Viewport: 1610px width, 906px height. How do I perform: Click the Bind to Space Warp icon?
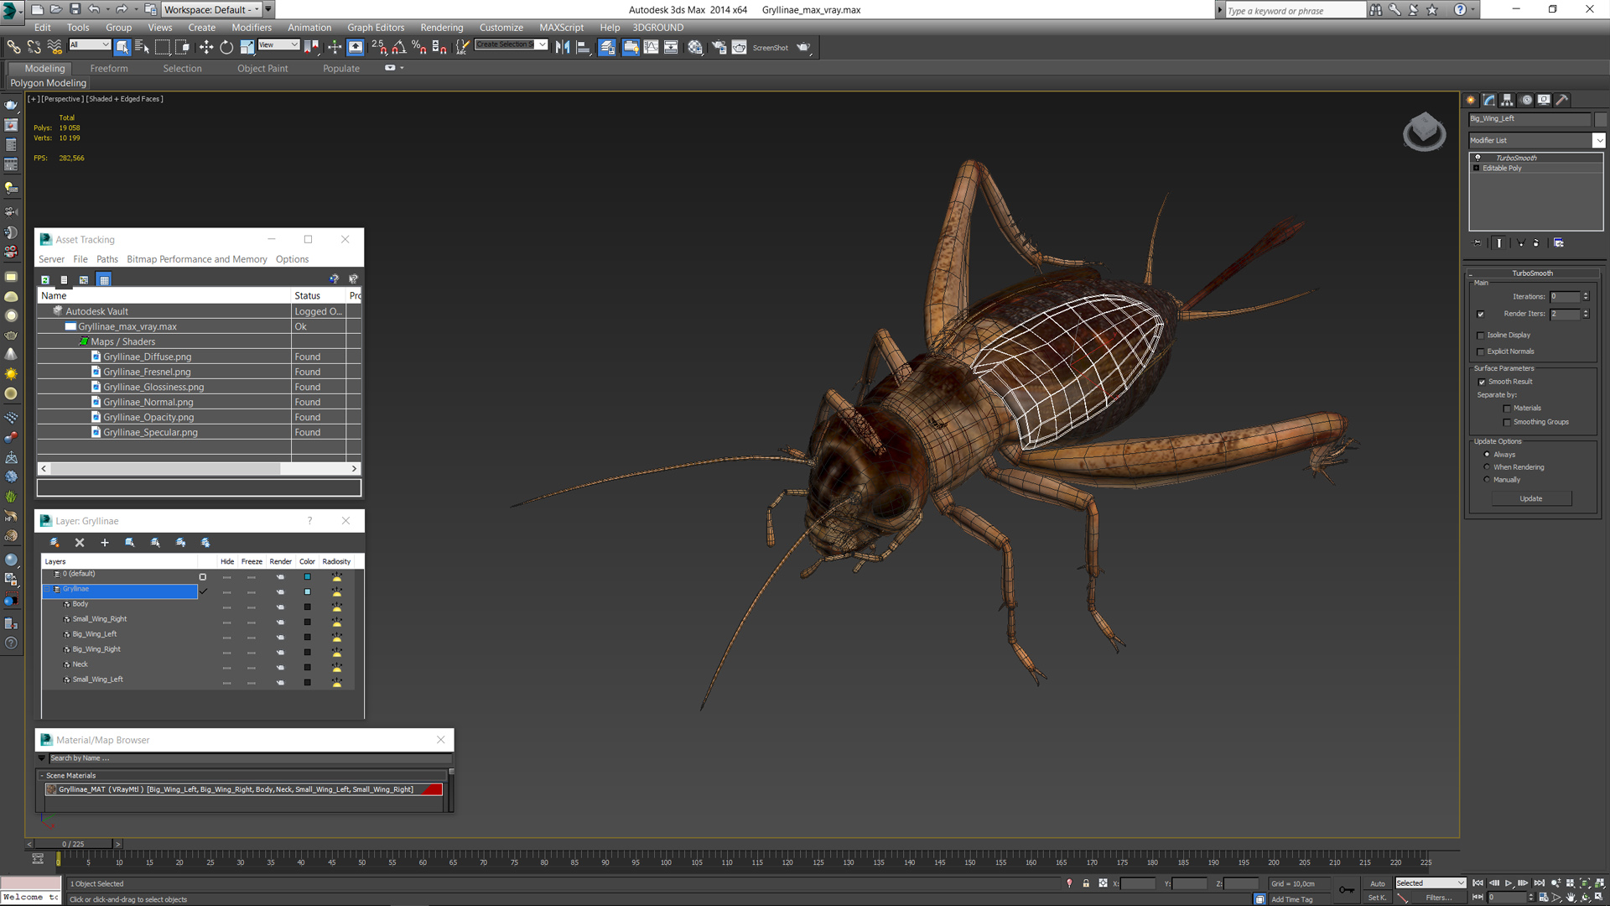coord(55,48)
